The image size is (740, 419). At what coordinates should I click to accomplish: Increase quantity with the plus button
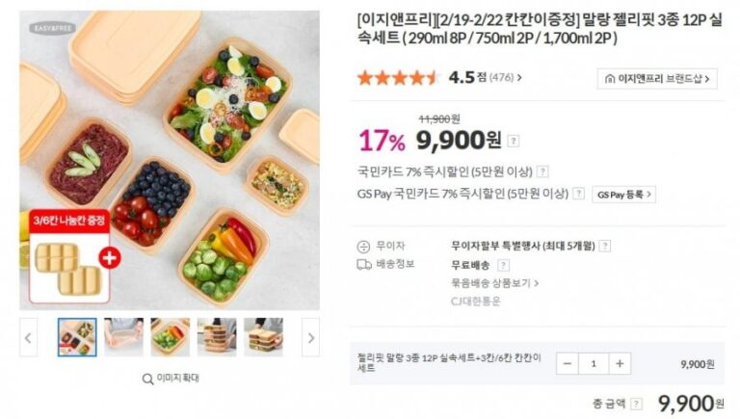tap(620, 363)
